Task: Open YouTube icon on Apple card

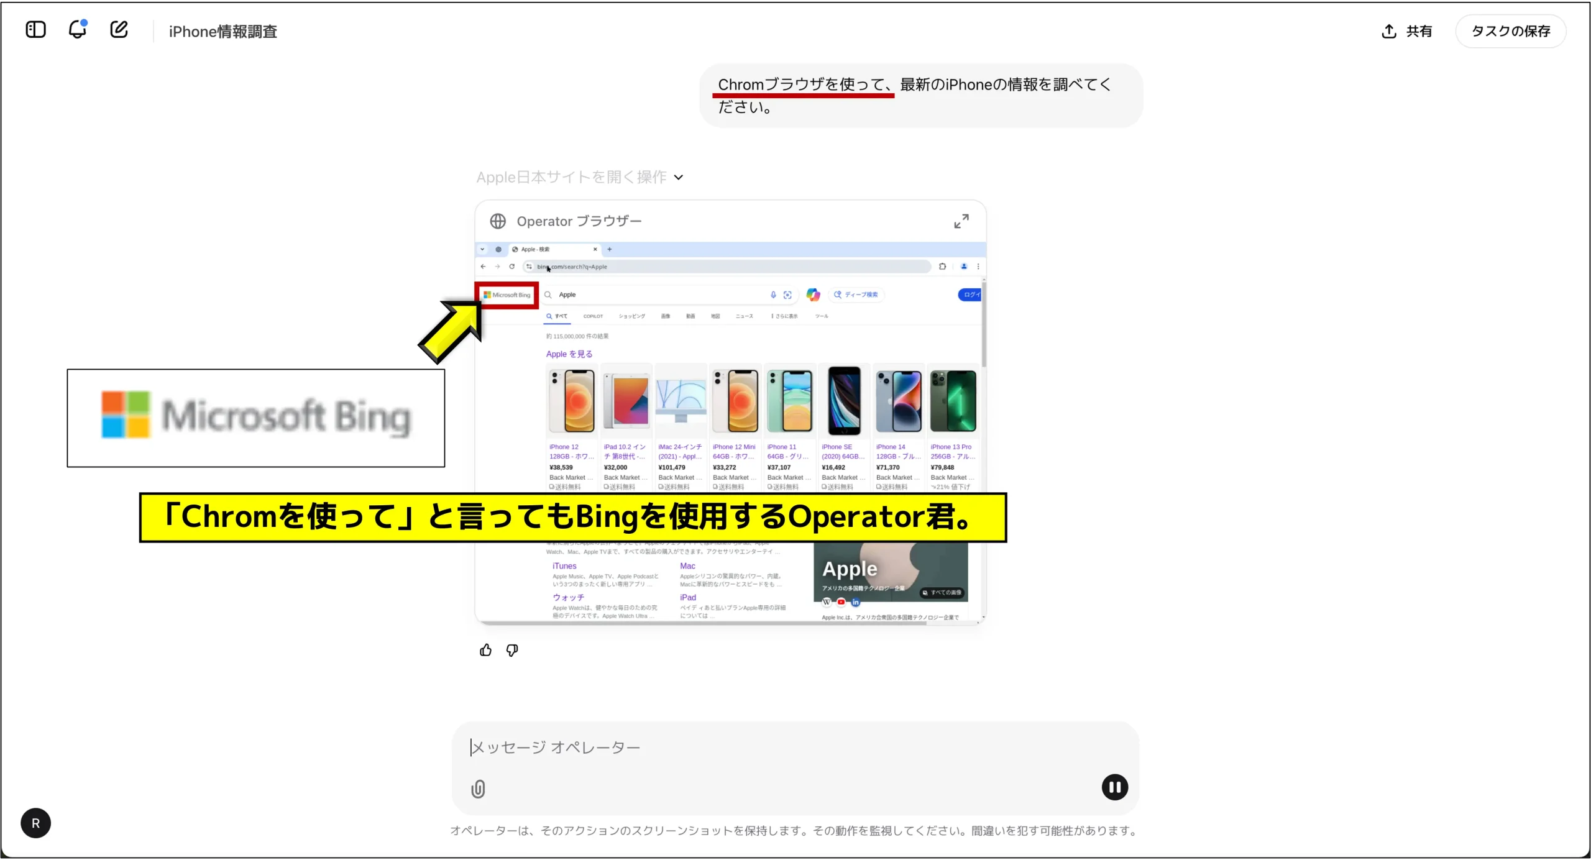Action: click(841, 602)
